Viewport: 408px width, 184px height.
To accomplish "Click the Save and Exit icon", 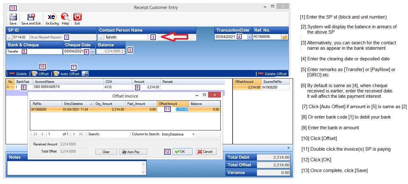I will click(31, 18).
